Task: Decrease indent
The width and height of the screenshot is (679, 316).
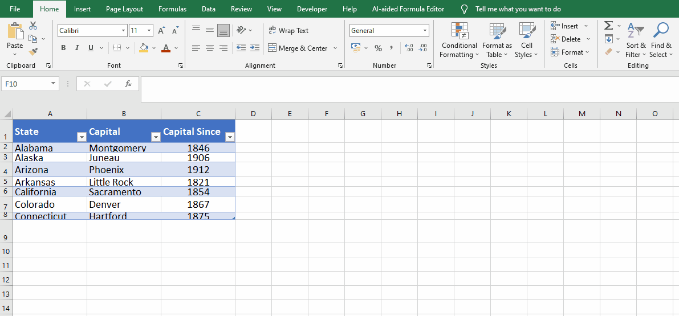Action: click(241, 48)
